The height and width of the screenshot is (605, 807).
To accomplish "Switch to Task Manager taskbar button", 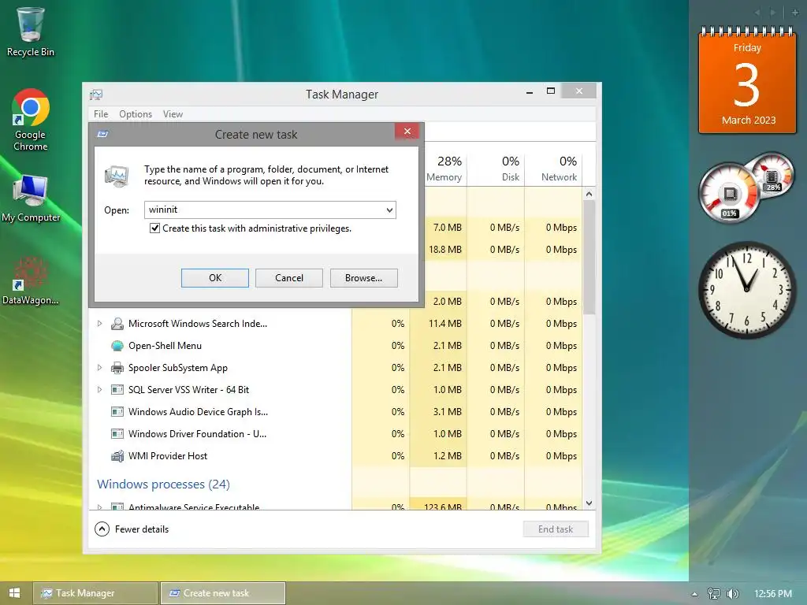I will pyautogui.click(x=95, y=593).
